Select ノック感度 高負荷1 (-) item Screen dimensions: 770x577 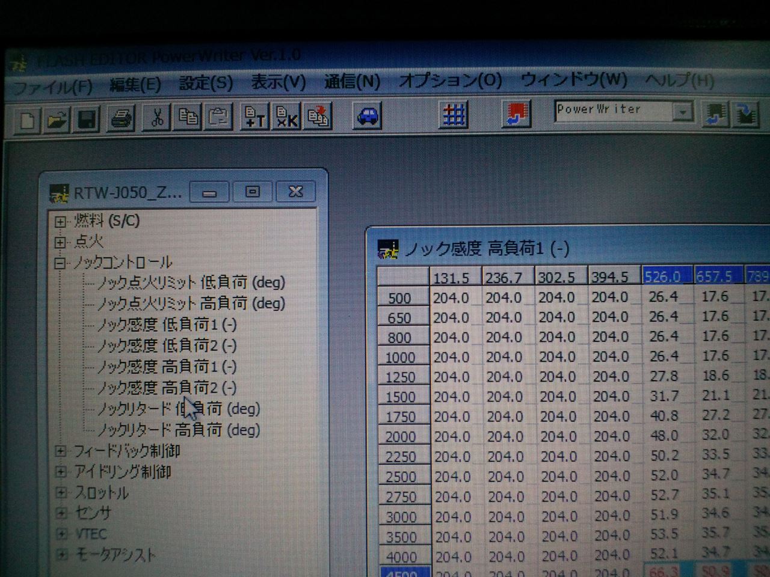coord(167,367)
